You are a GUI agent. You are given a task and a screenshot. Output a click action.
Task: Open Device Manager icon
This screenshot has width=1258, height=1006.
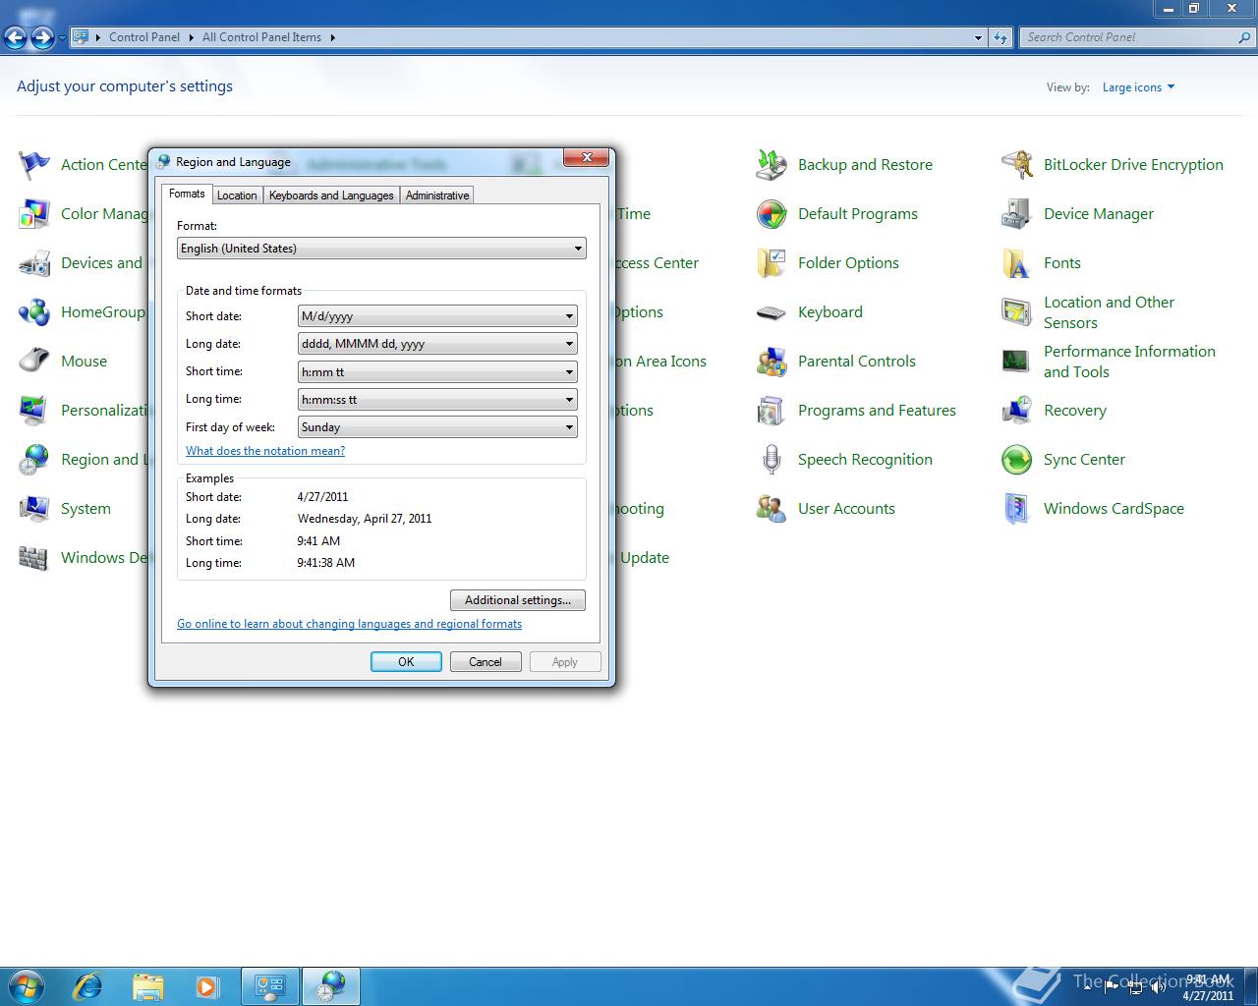click(1017, 213)
